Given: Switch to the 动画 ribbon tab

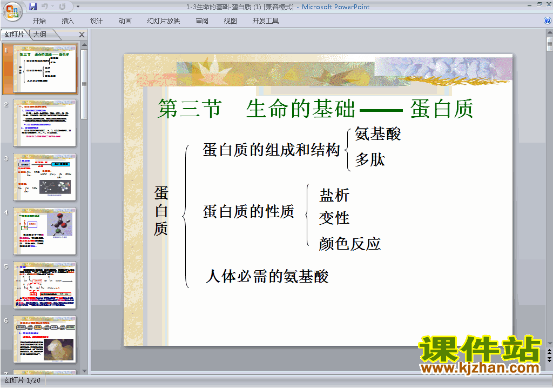Looking at the screenshot, I should tap(125, 21).
